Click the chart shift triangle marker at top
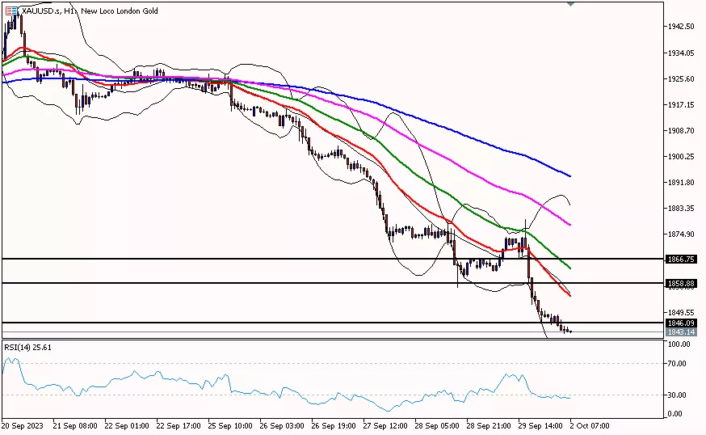The width and height of the screenshot is (706, 435). pos(570,4)
